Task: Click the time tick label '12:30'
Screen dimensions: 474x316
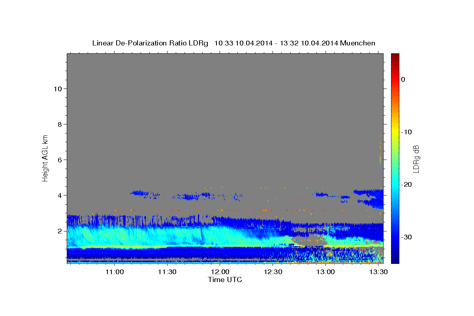Action: coord(273,272)
